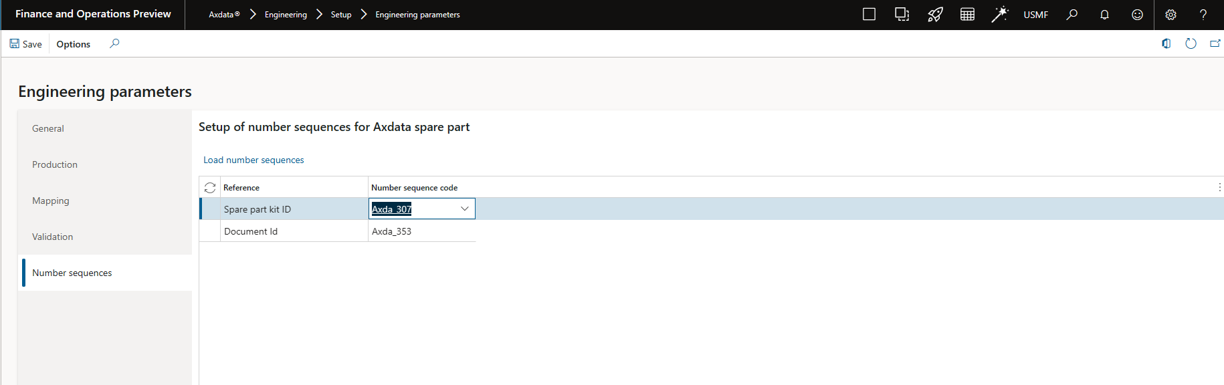The image size is (1224, 385).
Task: Refresh the page with circular arrow
Action: 1191,43
